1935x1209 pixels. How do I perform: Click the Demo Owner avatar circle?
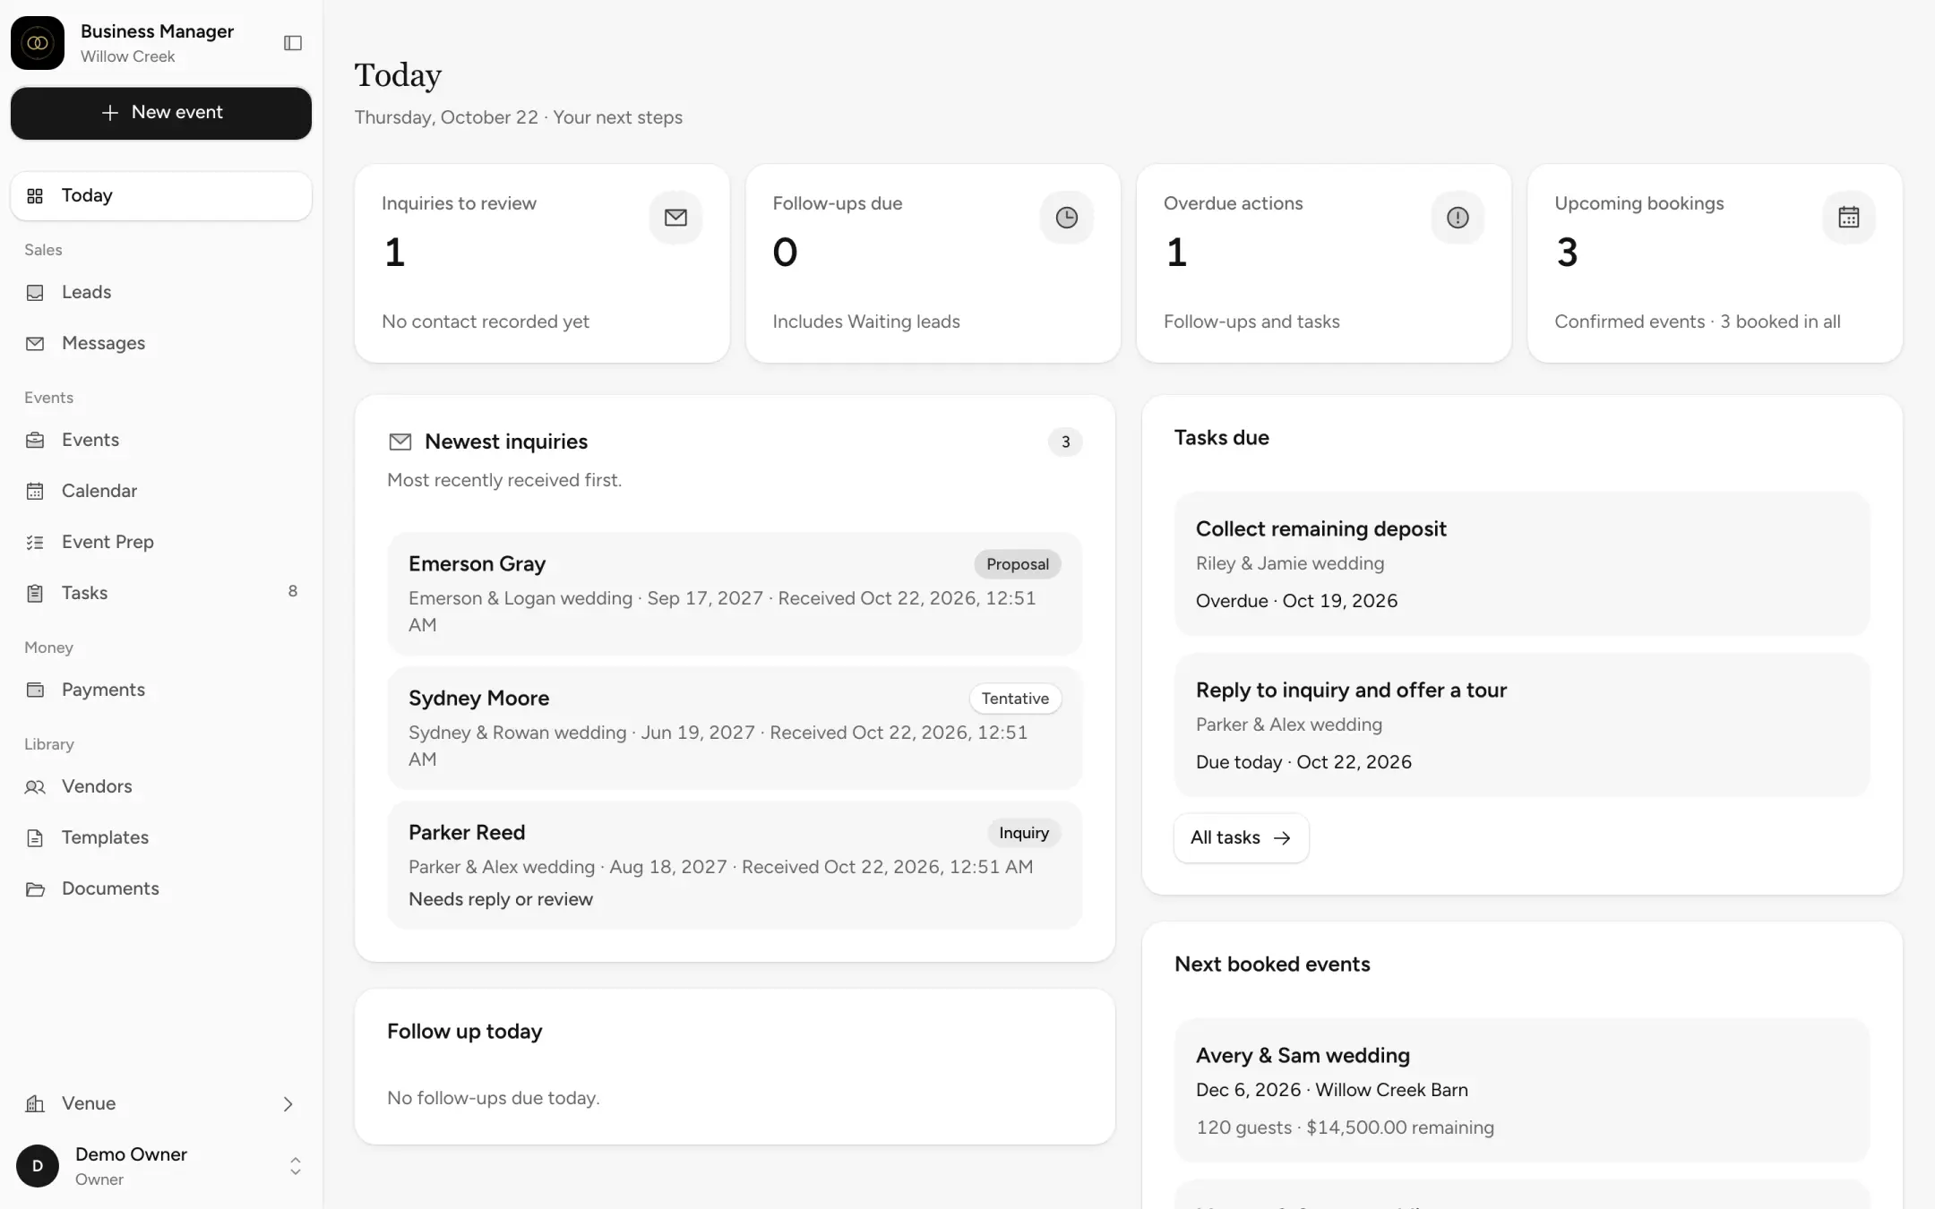[38, 1166]
